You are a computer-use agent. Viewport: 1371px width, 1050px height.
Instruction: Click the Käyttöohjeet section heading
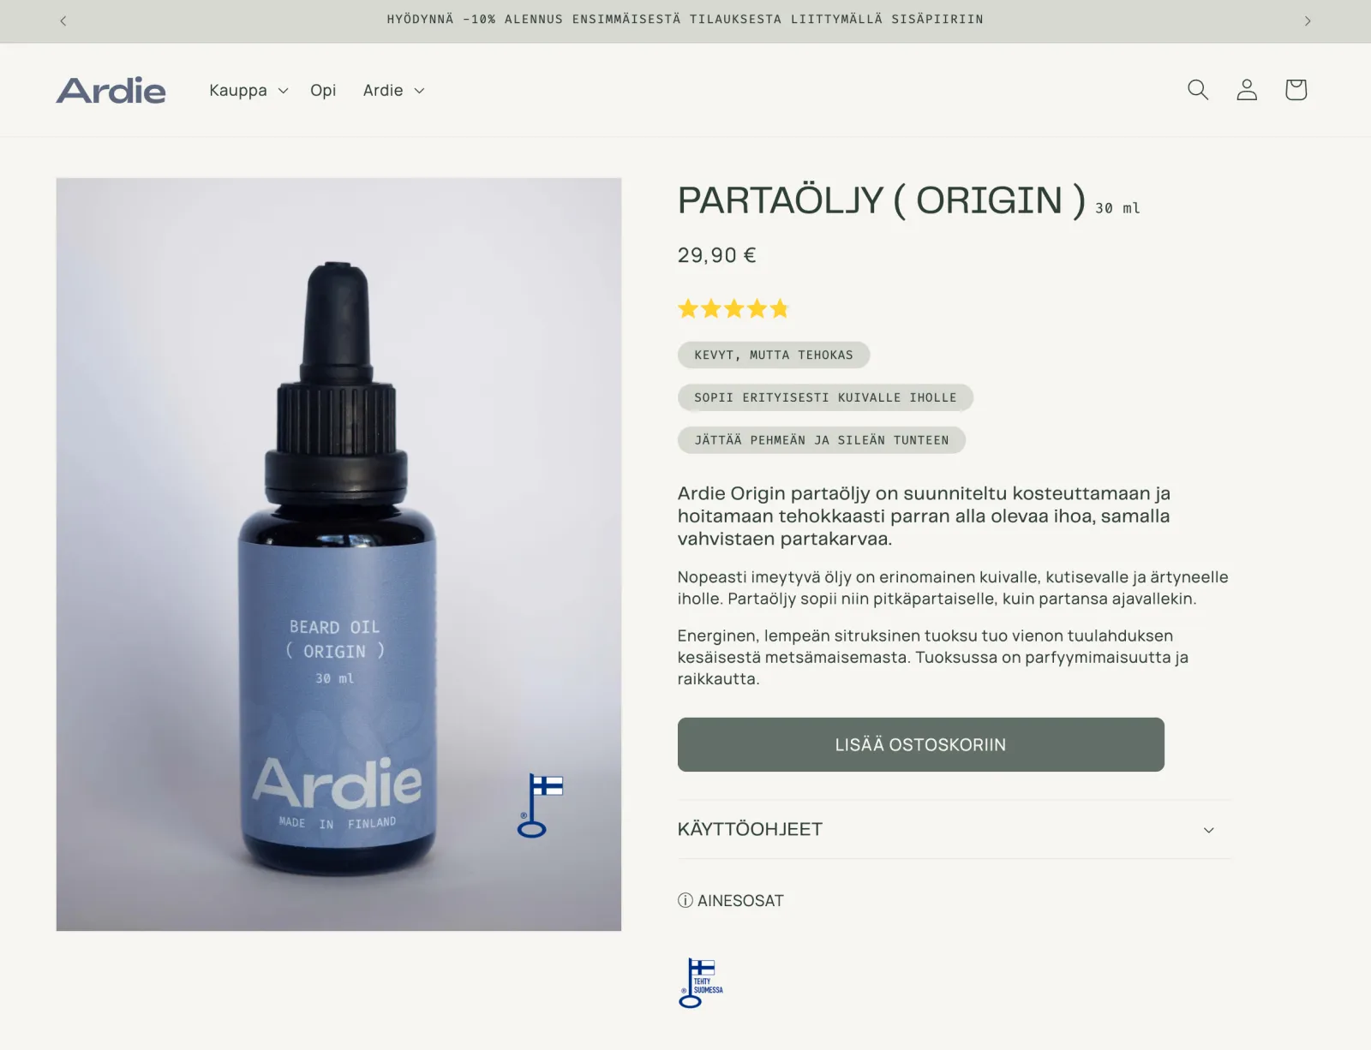coord(750,829)
